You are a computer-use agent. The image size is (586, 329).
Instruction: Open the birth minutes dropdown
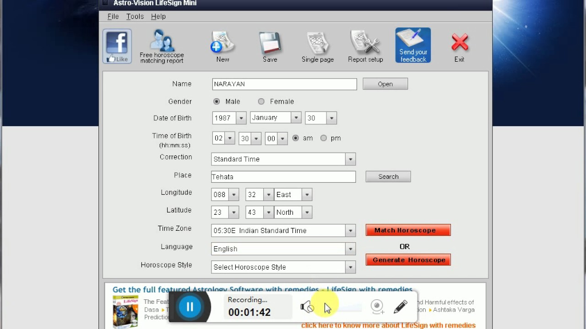(x=256, y=138)
